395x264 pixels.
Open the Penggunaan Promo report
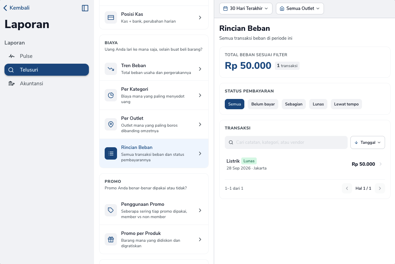tap(154, 211)
